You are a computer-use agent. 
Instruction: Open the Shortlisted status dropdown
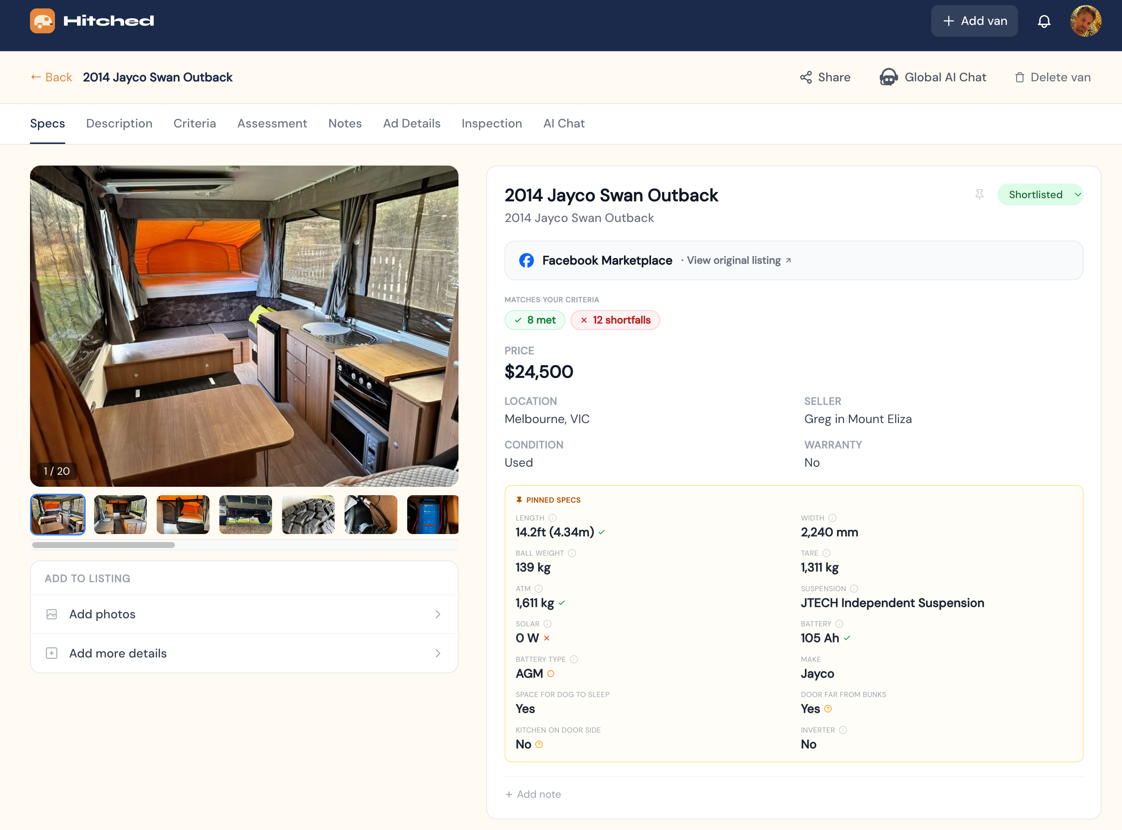click(1040, 194)
